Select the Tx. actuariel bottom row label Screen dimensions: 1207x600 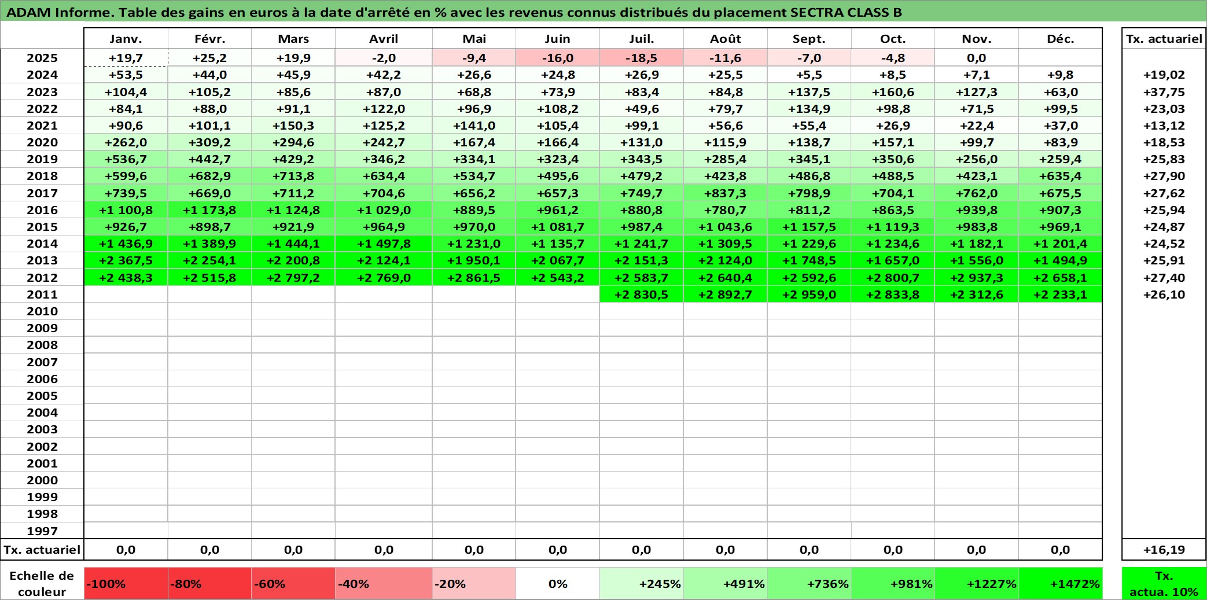(x=42, y=550)
